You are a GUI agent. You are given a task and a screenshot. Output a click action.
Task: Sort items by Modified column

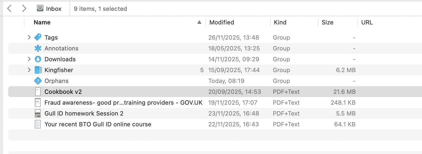point(222,23)
